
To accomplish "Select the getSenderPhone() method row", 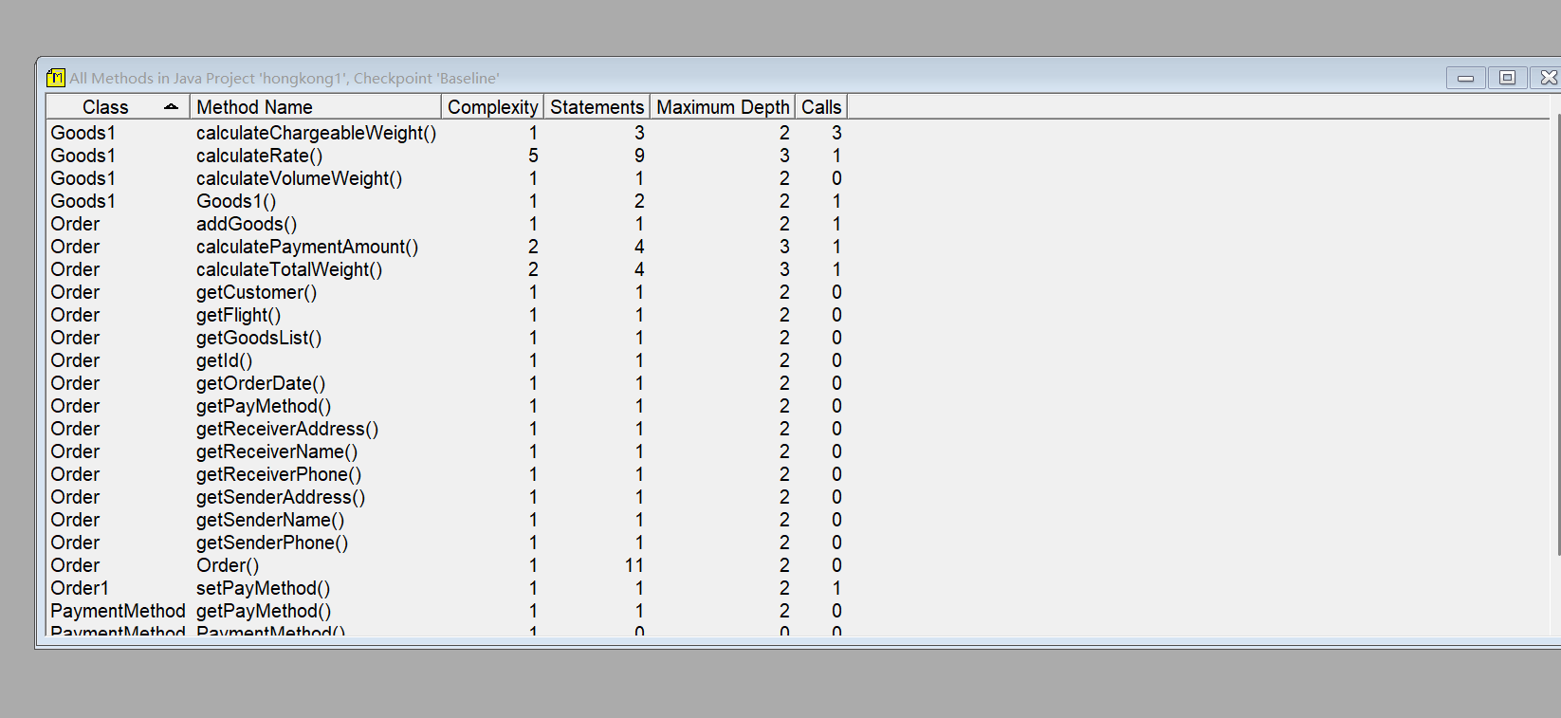I will [446, 543].
